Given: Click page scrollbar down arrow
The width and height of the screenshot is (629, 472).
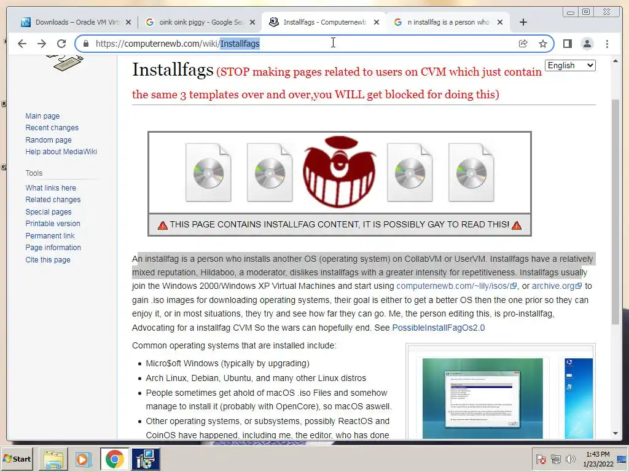Looking at the screenshot, I should point(615,433).
